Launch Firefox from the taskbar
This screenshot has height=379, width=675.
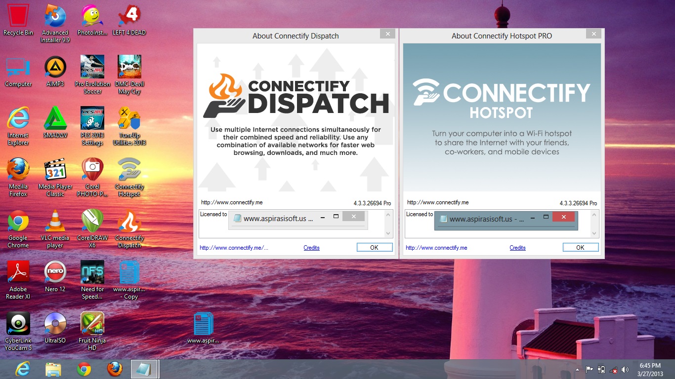(x=115, y=369)
